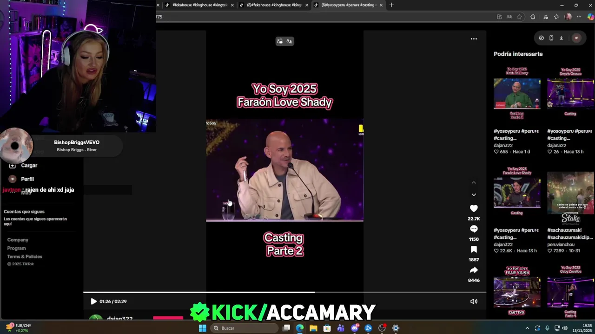Click peruvianchou username
This screenshot has width=595, height=334.
561,244
